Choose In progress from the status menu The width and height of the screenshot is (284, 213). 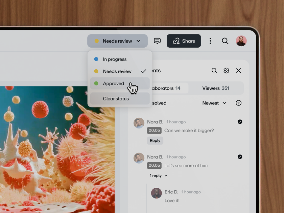[114, 59]
